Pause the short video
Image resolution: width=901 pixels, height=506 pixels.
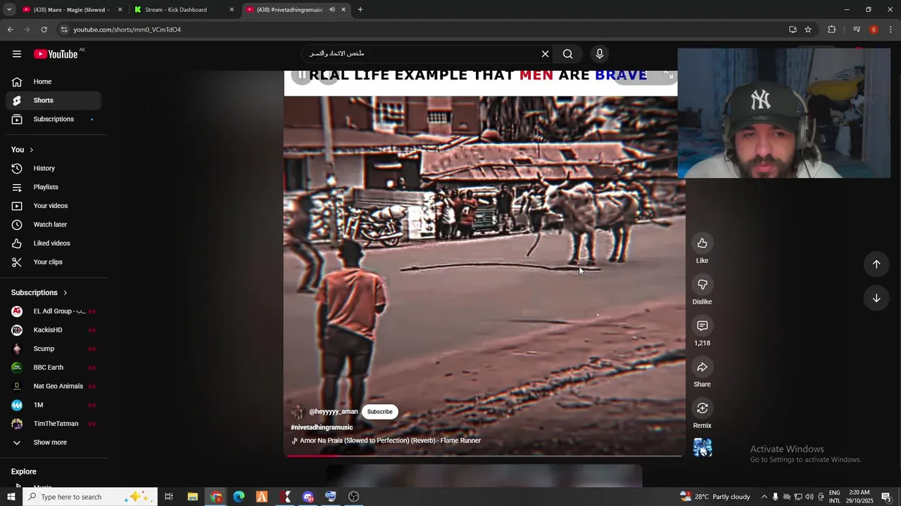pyautogui.click(x=302, y=74)
